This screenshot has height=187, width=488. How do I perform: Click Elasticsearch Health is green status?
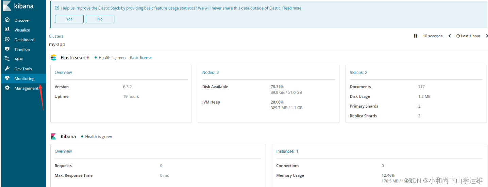tap(110, 58)
